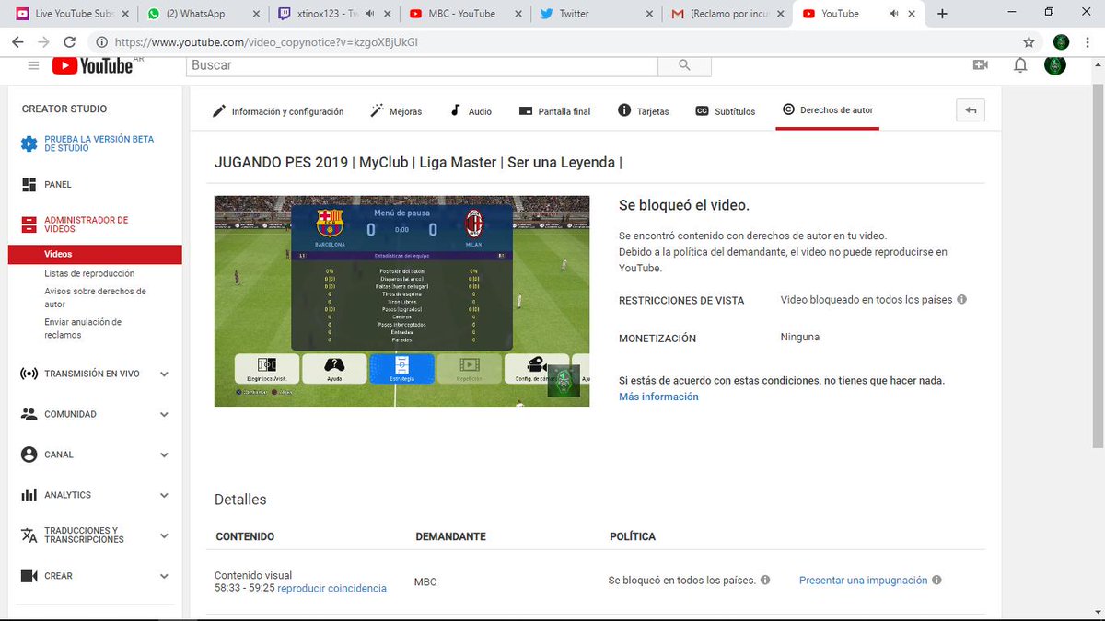
Task: Open the Mejoras tab
Action: [396, 111]
